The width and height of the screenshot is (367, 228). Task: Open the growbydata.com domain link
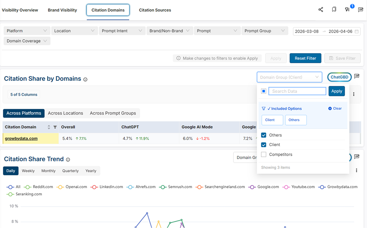coord(21,138)
